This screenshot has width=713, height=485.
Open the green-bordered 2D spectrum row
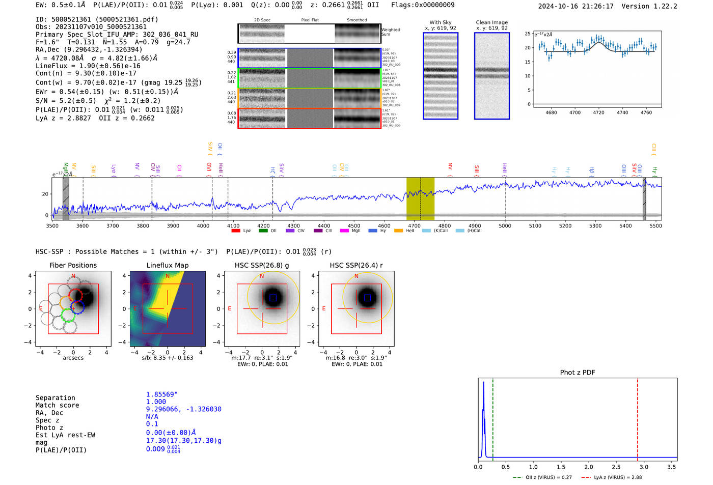[309, 78]
